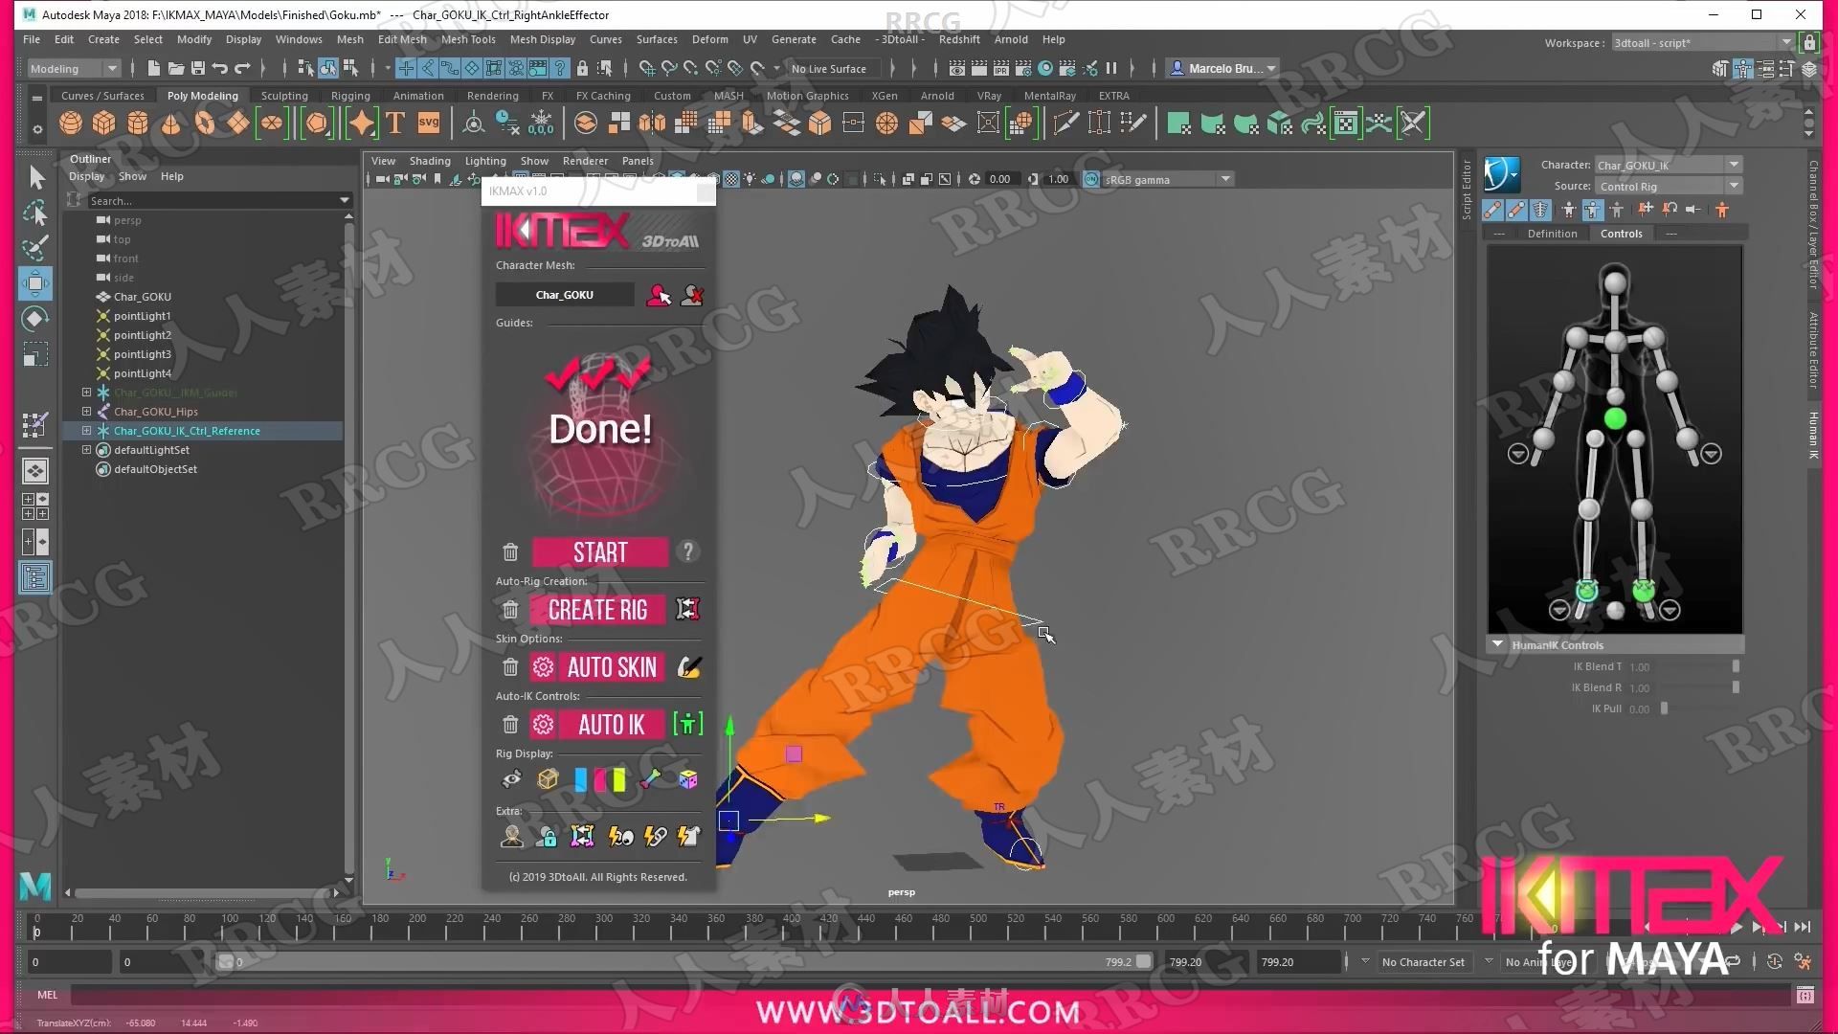The image size is (1838, 1034).
Task: Click the trash icon beside CREATE RIG
Action: pos(510,610)
